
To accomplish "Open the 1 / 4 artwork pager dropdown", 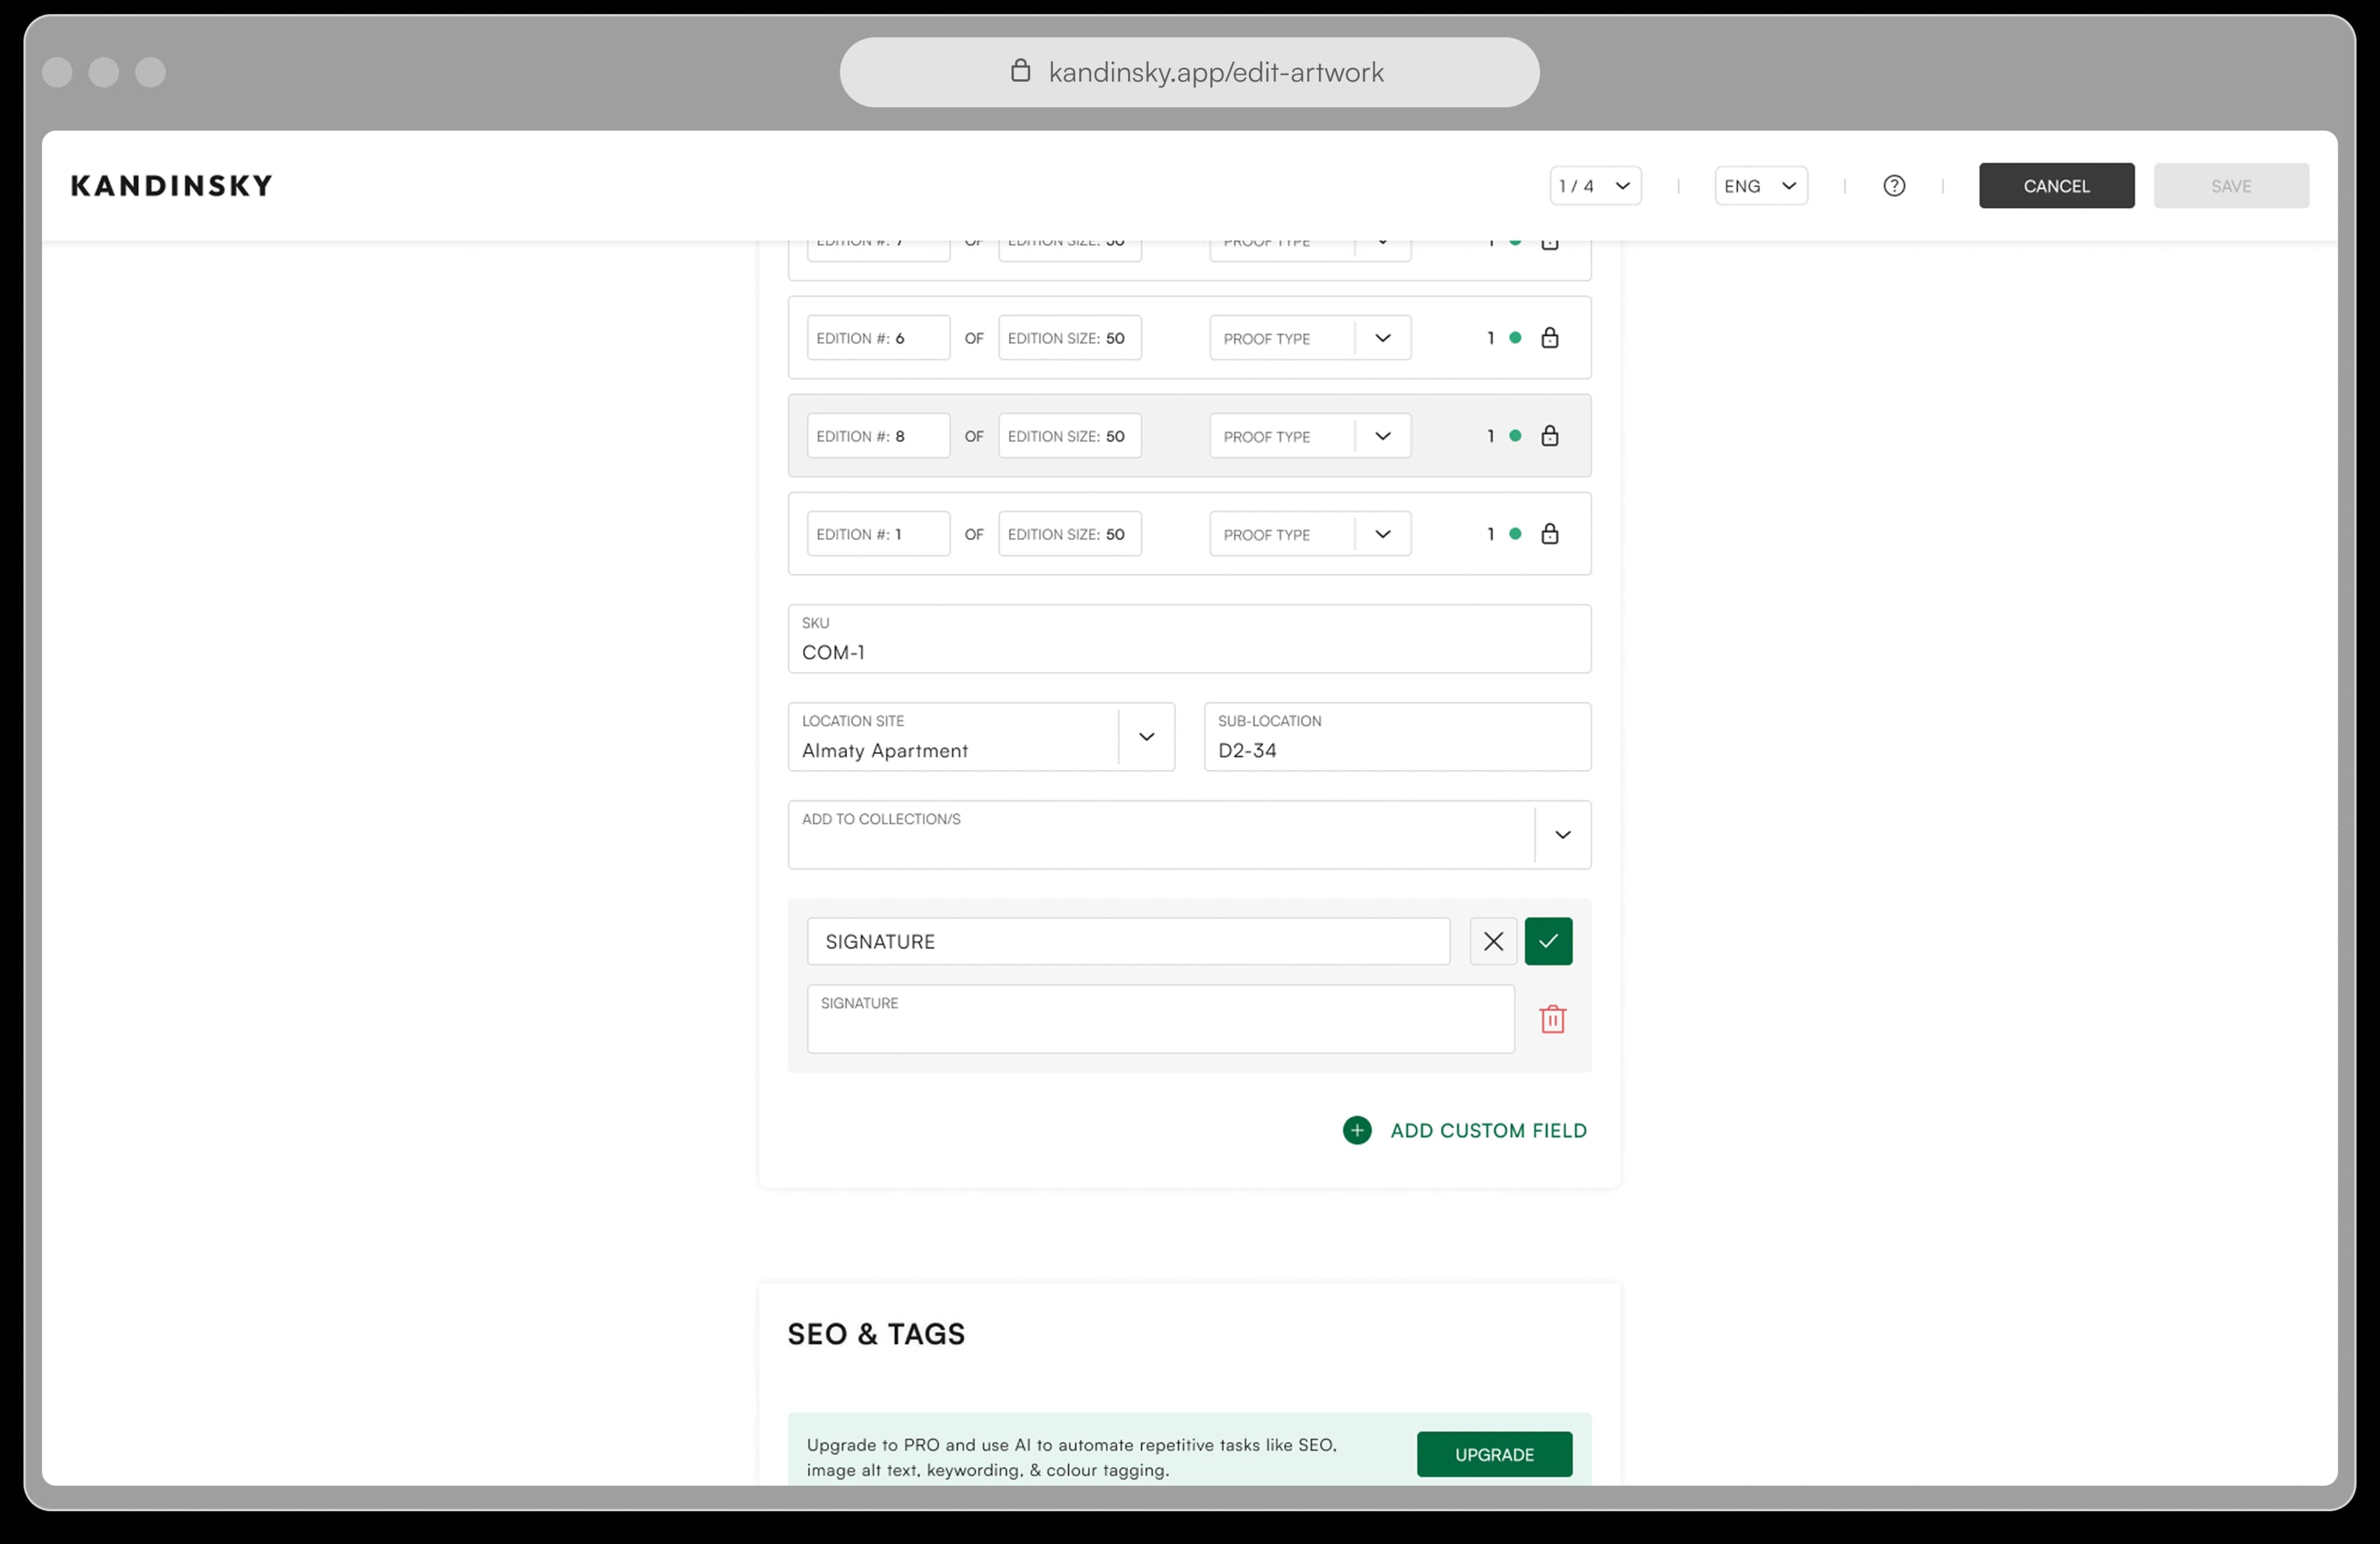I will click(x=1596, y=186).
